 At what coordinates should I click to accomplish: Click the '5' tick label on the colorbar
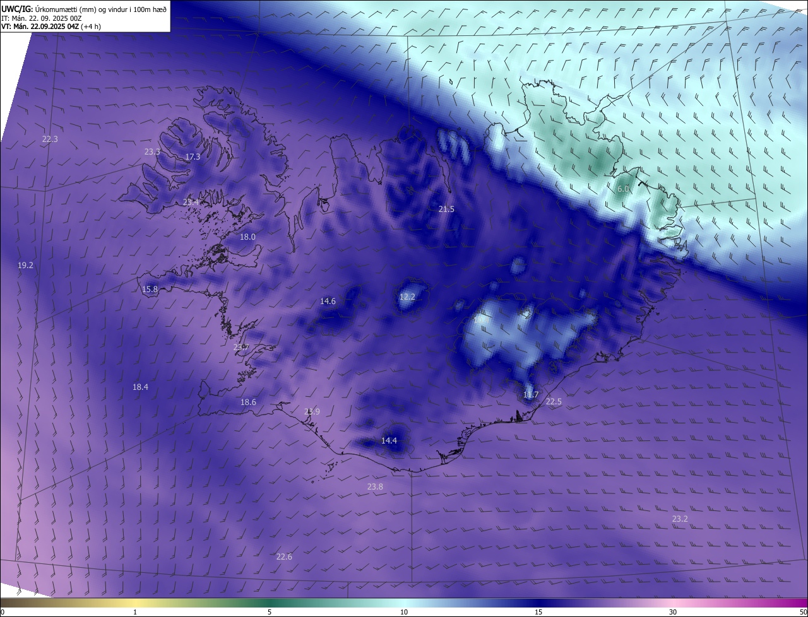click(x=270, y=612)
